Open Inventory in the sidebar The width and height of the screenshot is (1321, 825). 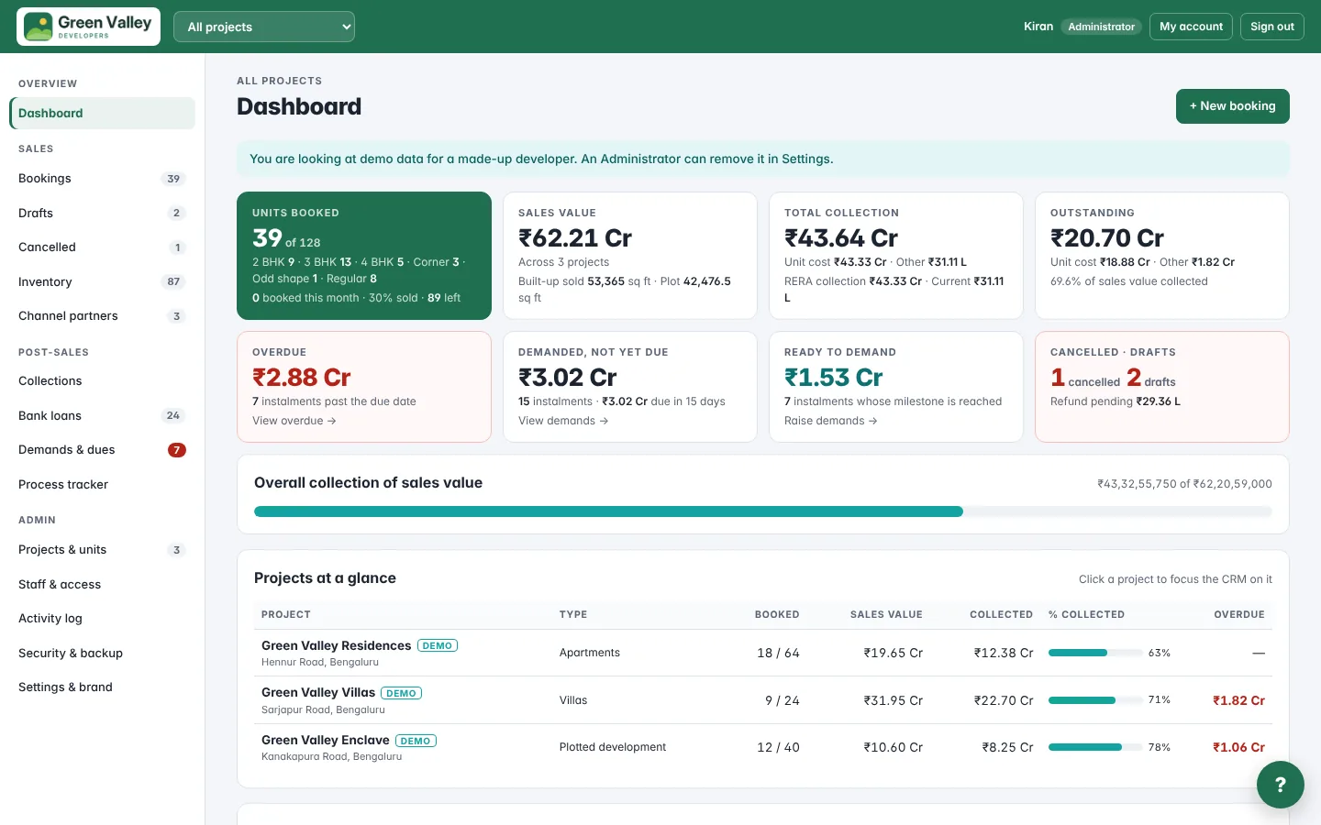click(102, 281)
